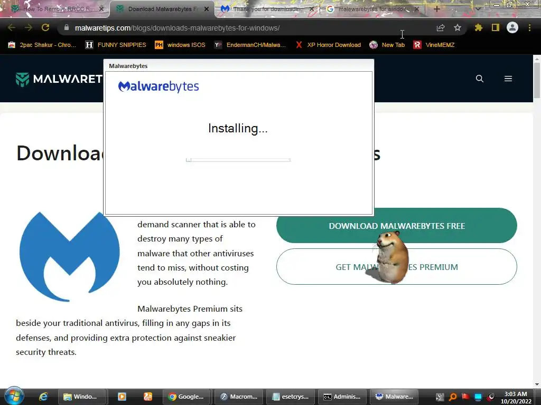Click the Malwarebytes logo in installer

[x=158, y=86]
